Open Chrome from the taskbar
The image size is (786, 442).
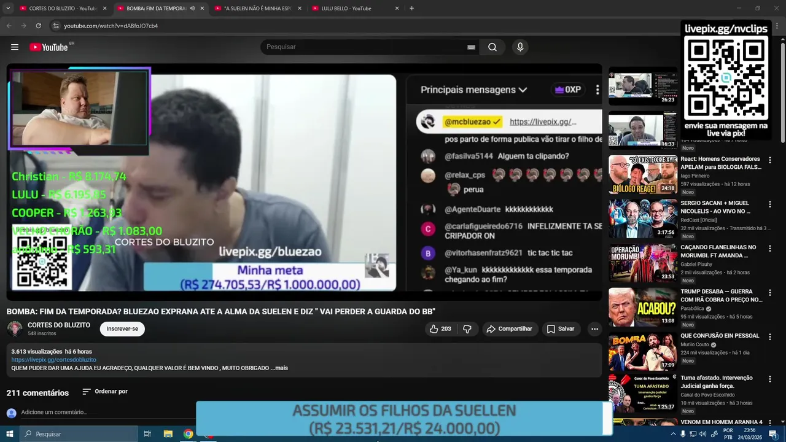pos(189,434)
